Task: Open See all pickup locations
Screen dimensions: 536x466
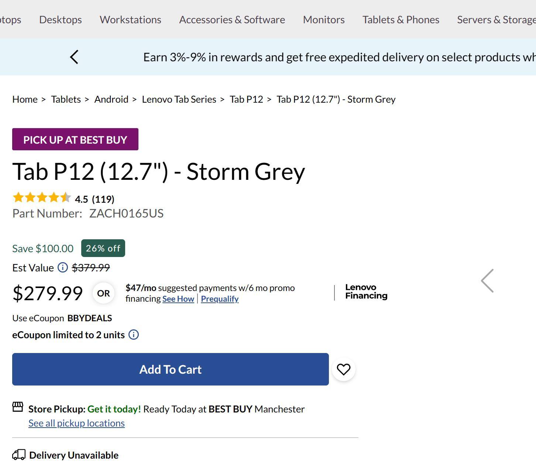Action: pyautogui.click(x=76, y=423)
